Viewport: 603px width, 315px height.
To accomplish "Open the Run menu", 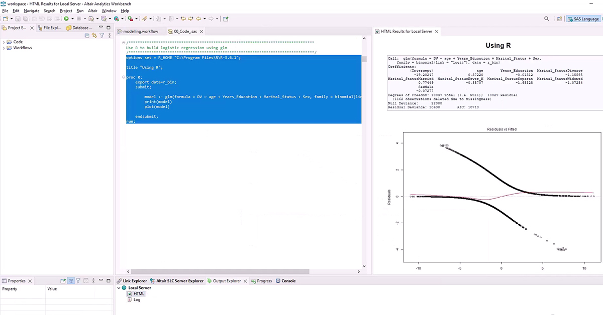I will [x=81, y=11].
